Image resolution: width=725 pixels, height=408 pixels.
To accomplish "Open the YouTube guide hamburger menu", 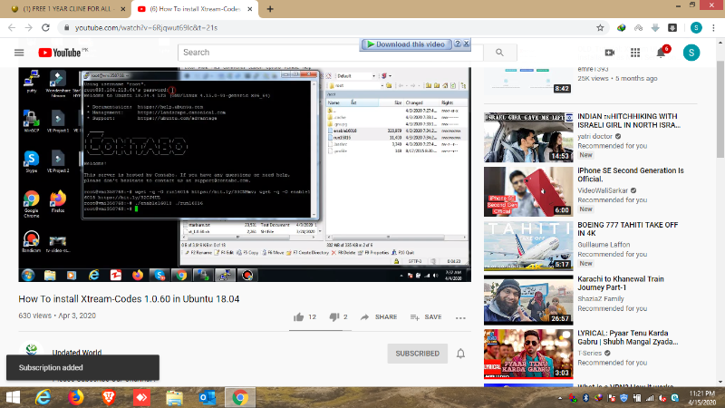I will tap(19, 53).
